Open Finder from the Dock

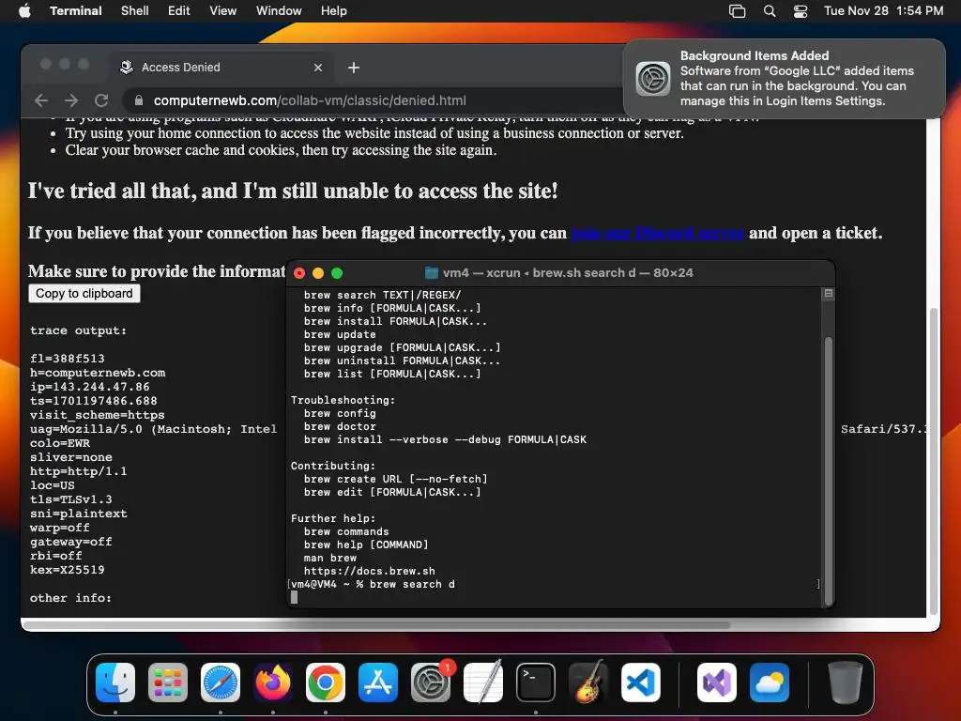pyautogui.click(x=115, y=683)
